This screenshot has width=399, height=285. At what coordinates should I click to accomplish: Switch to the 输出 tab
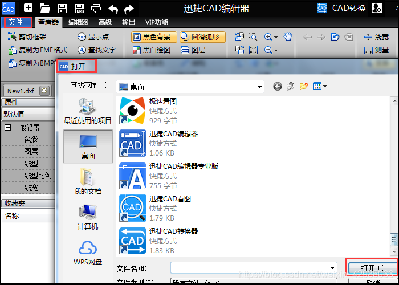(128, 22)
